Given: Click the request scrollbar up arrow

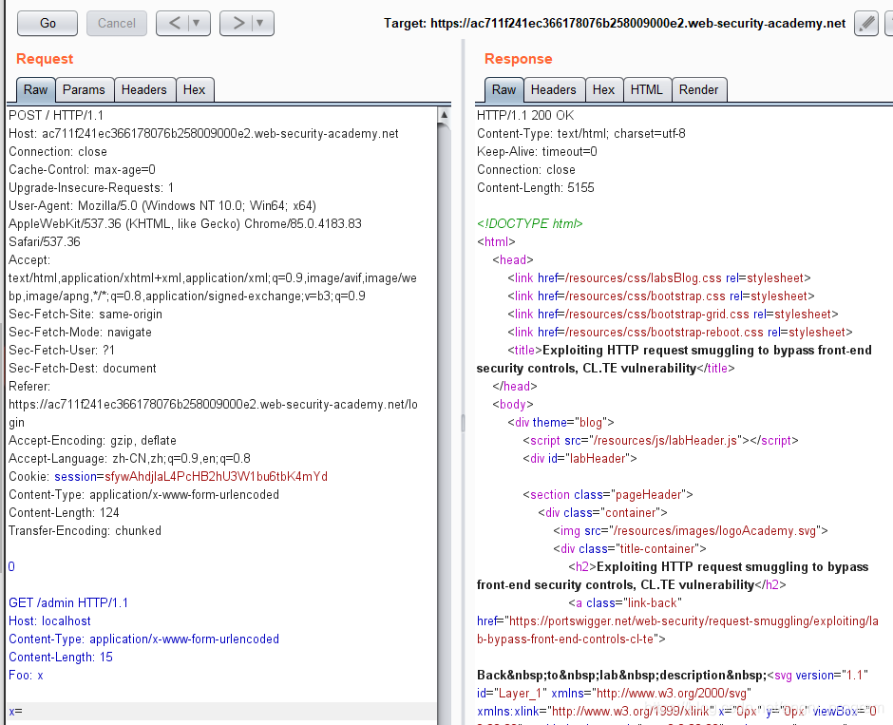Looking at the screenshot, I should pyautogui.click(x=445, y=114).
